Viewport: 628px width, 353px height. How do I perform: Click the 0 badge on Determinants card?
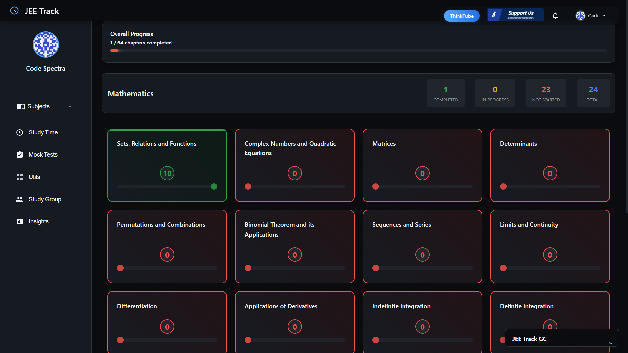550,173
